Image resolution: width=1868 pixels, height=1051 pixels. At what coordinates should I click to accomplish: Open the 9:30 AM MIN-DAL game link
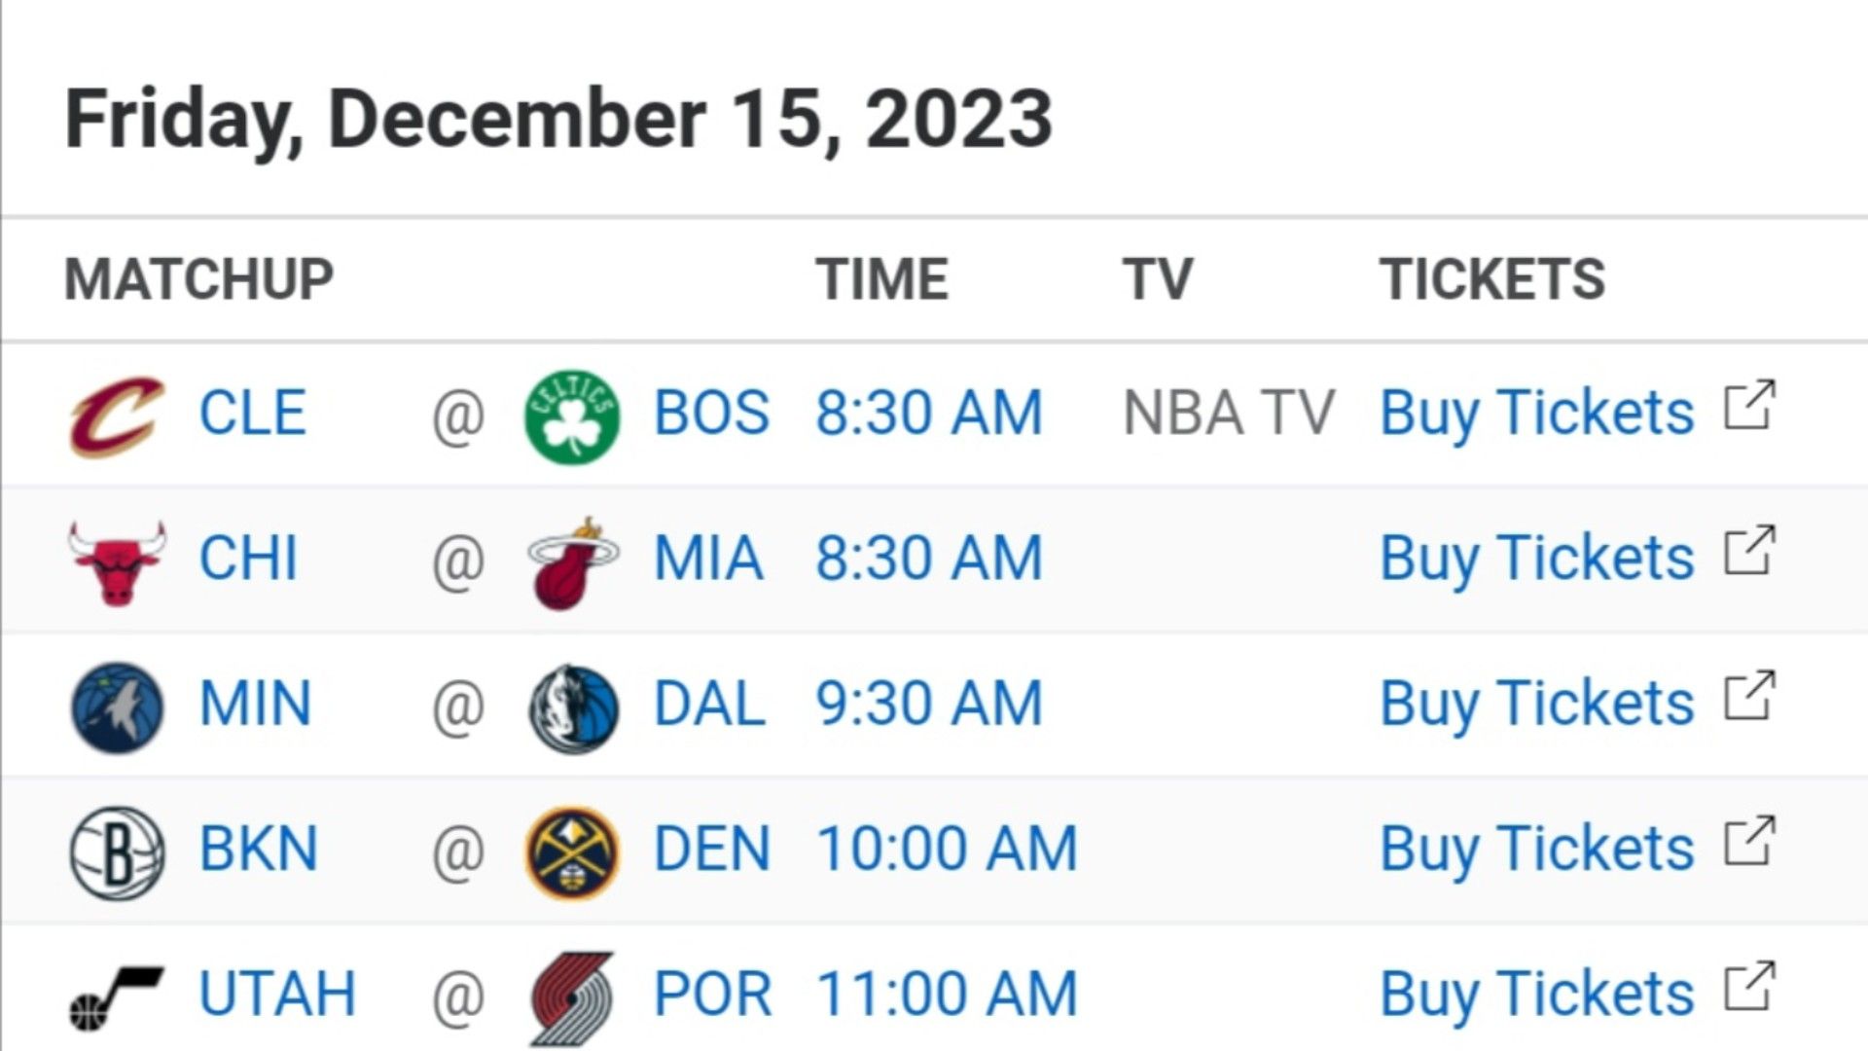pyautogui.click(x=929, y=704)
